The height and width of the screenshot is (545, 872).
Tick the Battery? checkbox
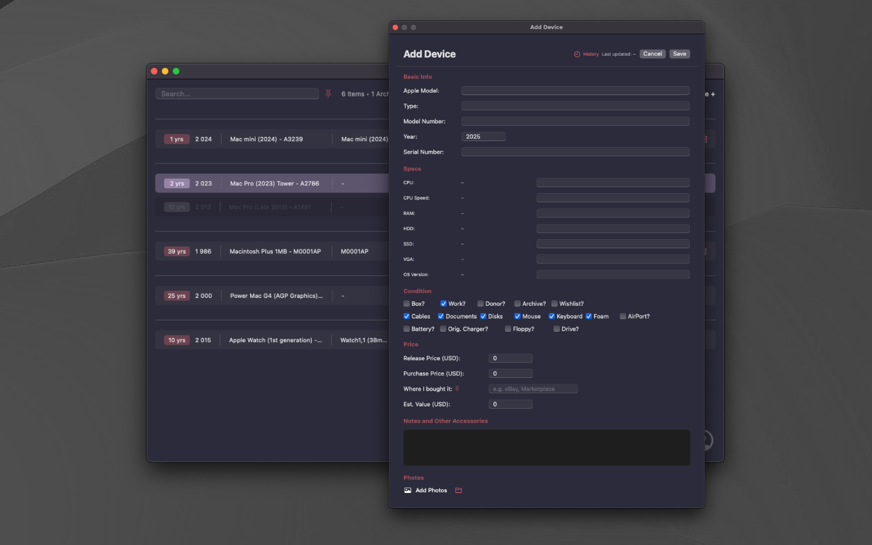pyautogui.click(x=406, y=329)
